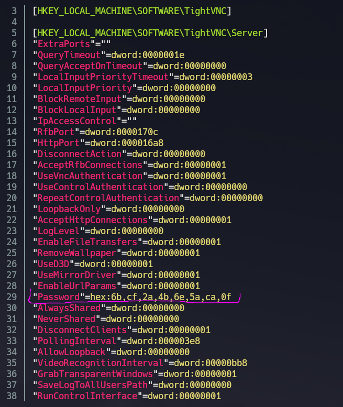The height and width of the screenshot is (407, 343).
Task: Click the TightVNC\Server registry key line
Action: tap(150, 33)
